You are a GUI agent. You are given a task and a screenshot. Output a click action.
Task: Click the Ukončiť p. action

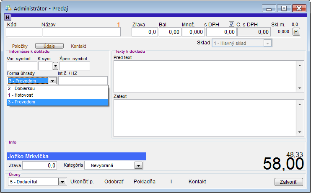82,182
